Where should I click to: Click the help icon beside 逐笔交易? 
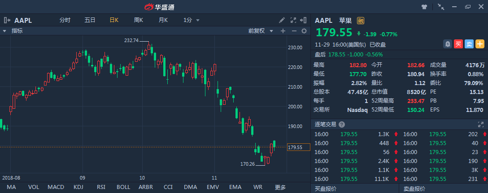coord(342,124)
